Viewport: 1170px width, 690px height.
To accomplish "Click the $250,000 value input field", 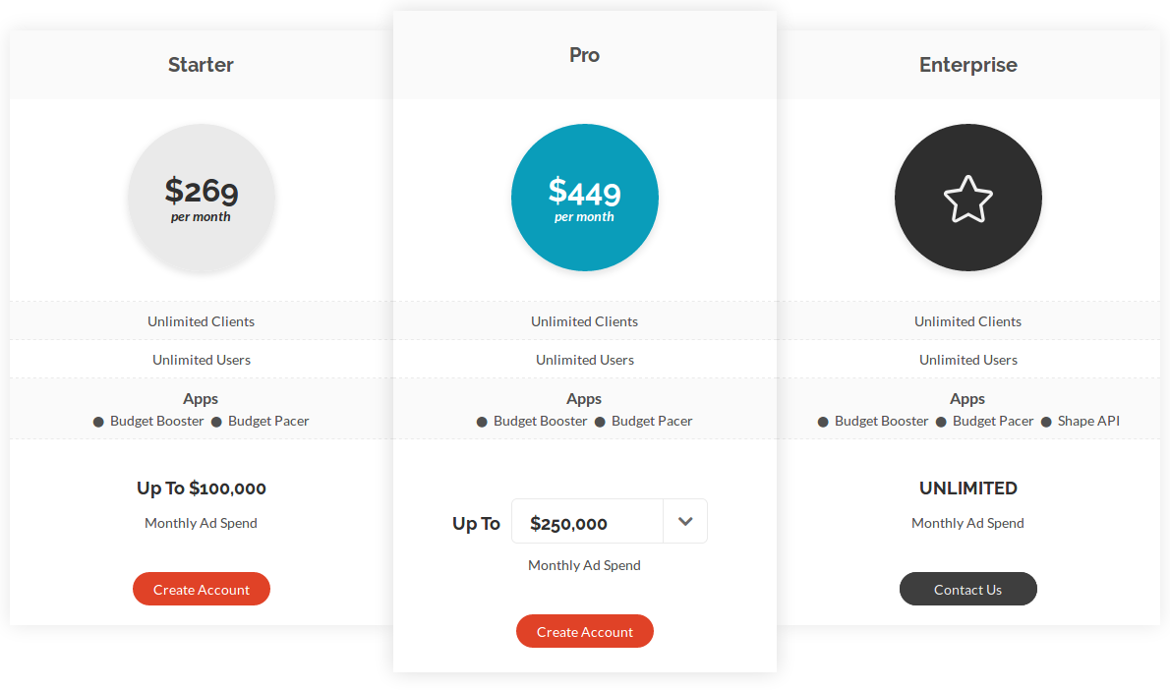I will tap(587, 521).
